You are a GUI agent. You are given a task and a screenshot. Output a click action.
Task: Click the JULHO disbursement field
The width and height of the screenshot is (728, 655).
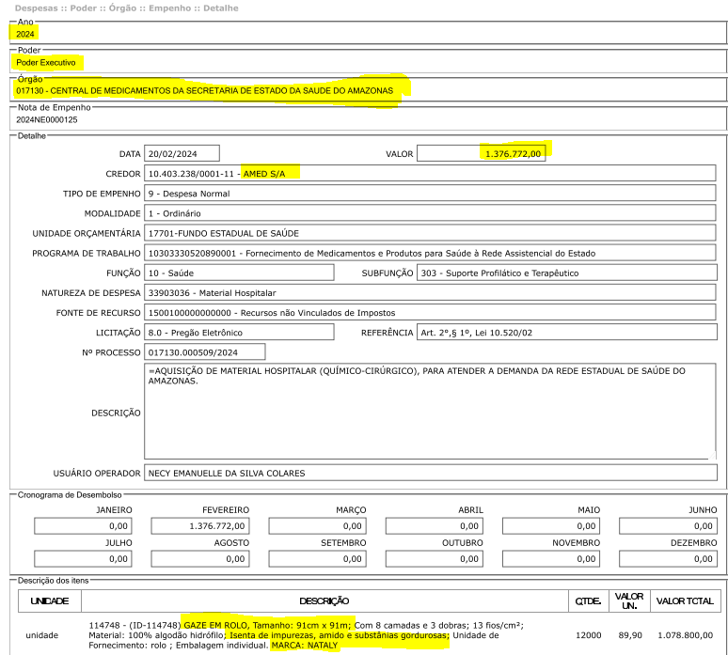click(x=83, y=559)
